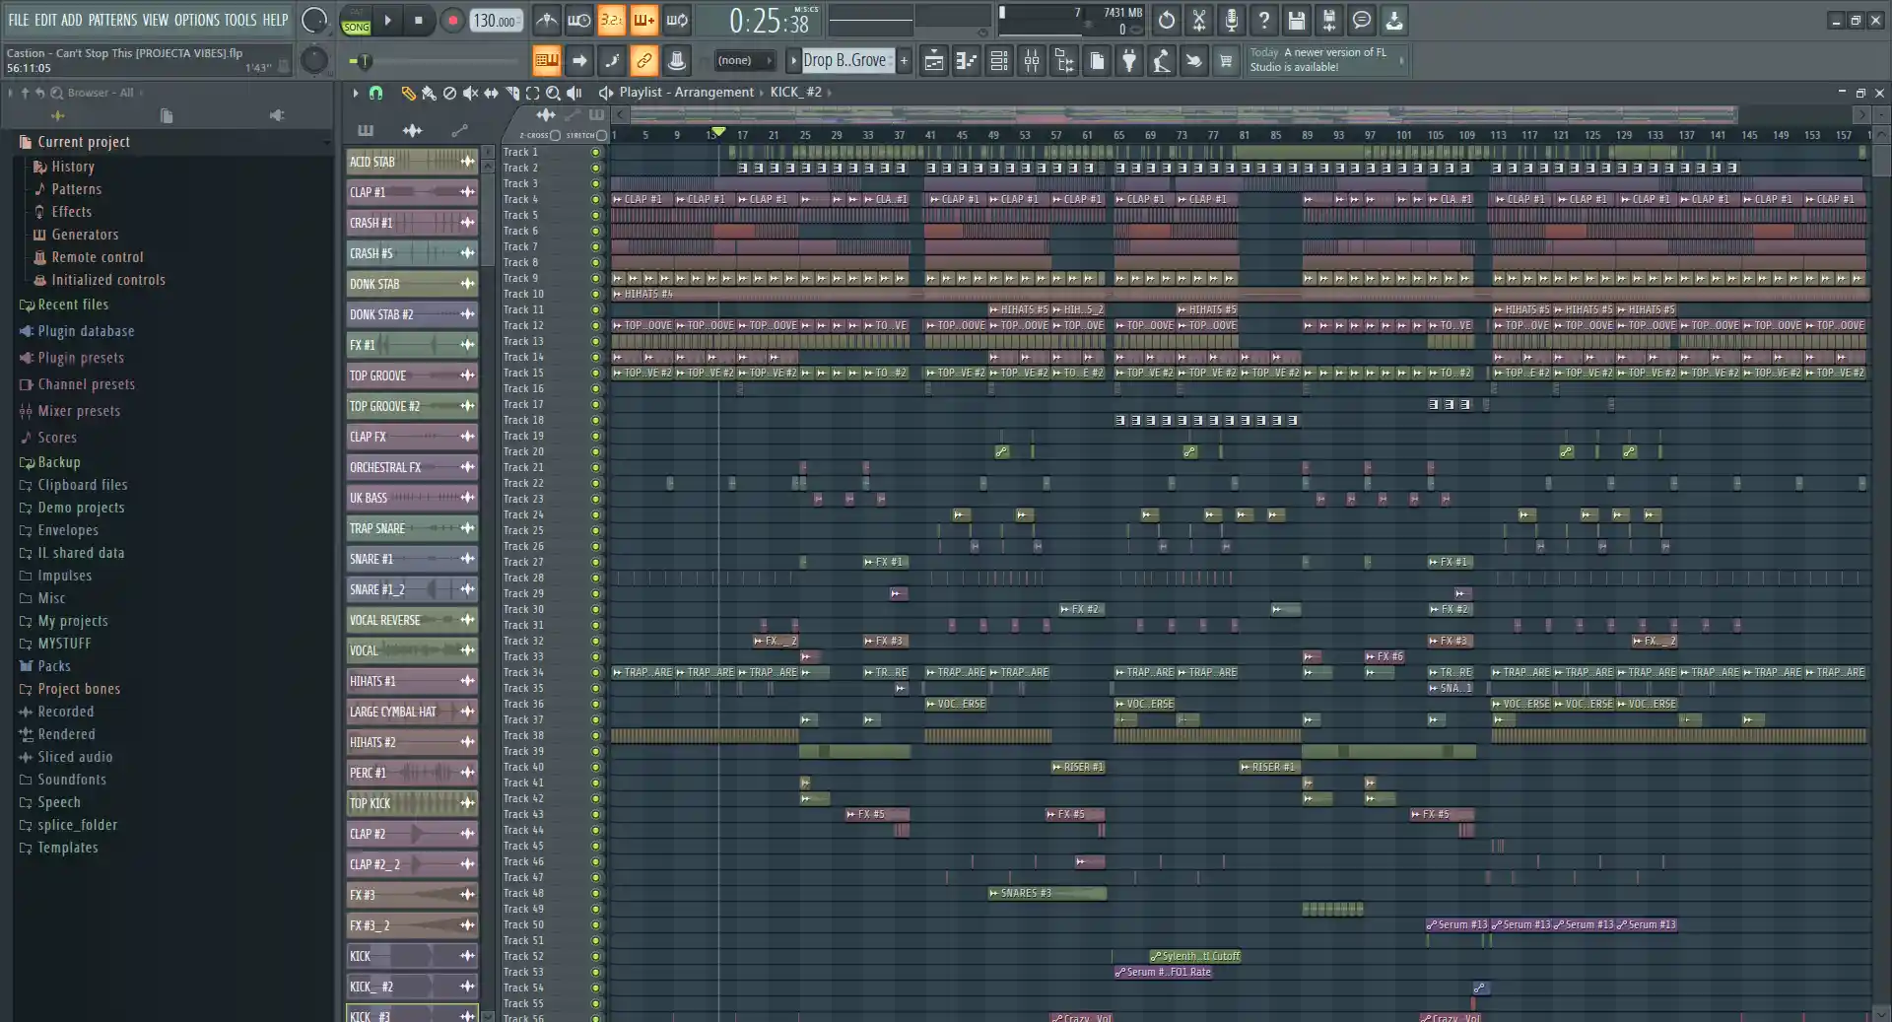Render project as audio file icon
This screenshot has height=1022, width=1892.
point(1328,20)
